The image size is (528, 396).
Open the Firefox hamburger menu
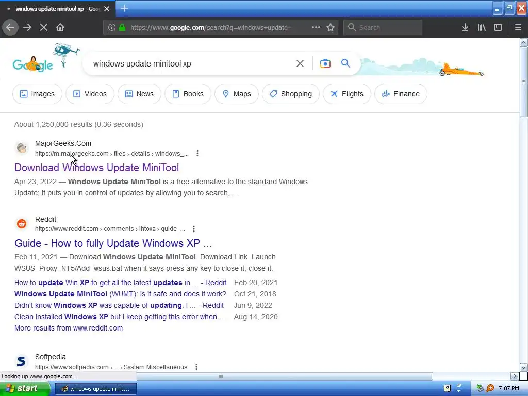(x=518, y=27)
